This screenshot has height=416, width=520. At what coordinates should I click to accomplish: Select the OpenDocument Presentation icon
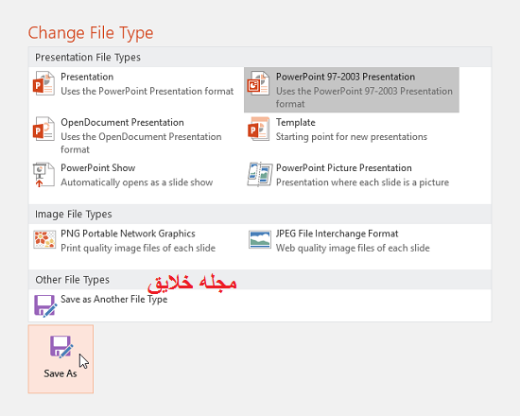(43, 129)
